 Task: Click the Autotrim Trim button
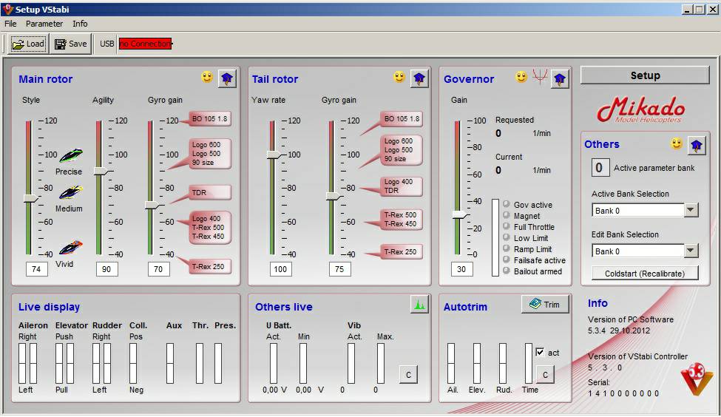point(545,305)
